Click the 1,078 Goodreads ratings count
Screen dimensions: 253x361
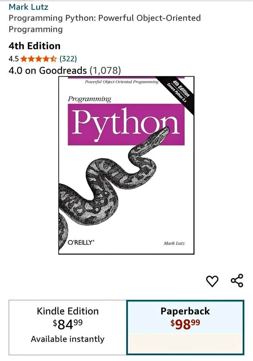(x=105, y=70)
